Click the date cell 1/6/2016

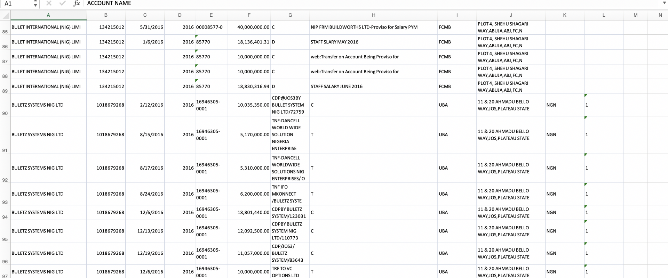pyautogui.click(x=145, y=42)
